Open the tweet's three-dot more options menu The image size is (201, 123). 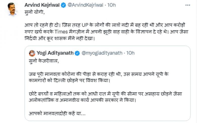click(x=188, y=5)
